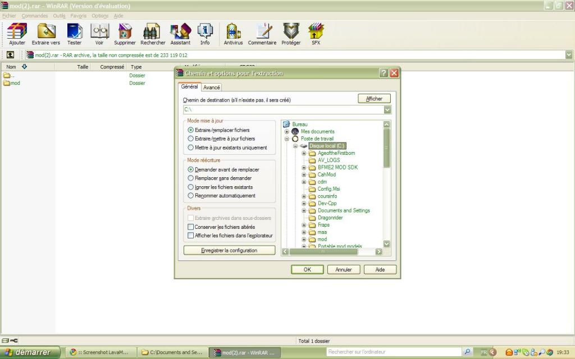The image size is (575, 359).
Task: Click the Afficher button
Action: coord(374,99)
